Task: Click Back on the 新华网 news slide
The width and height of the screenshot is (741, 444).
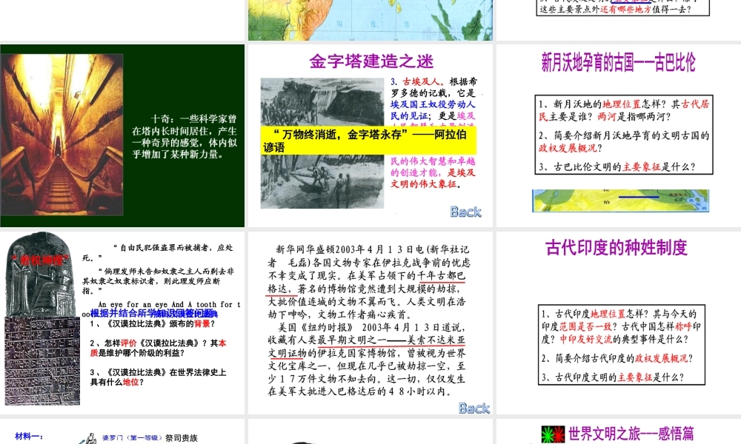Action: 474,408
